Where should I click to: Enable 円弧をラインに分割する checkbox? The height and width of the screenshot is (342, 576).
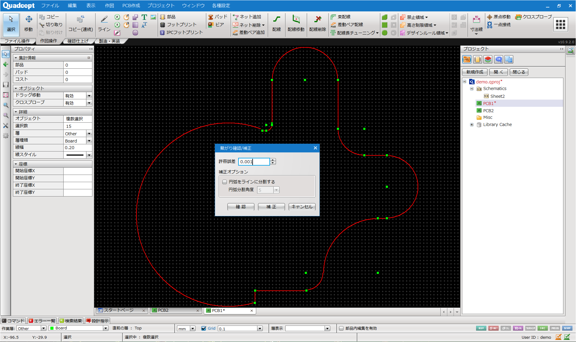coord(224,182)
